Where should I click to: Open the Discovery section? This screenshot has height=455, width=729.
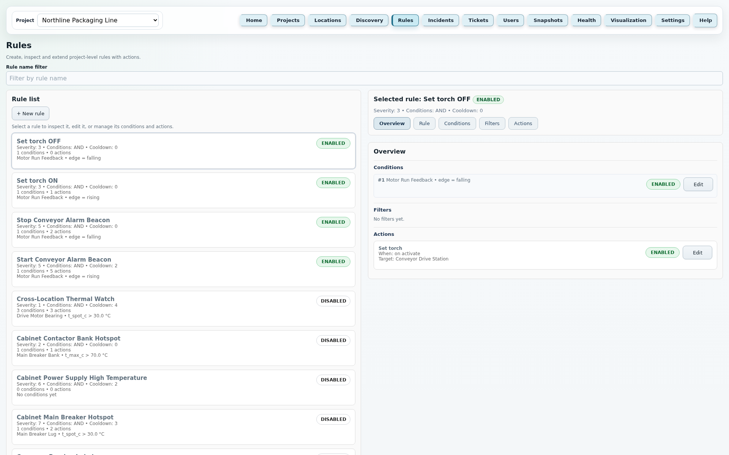(369, 20)
